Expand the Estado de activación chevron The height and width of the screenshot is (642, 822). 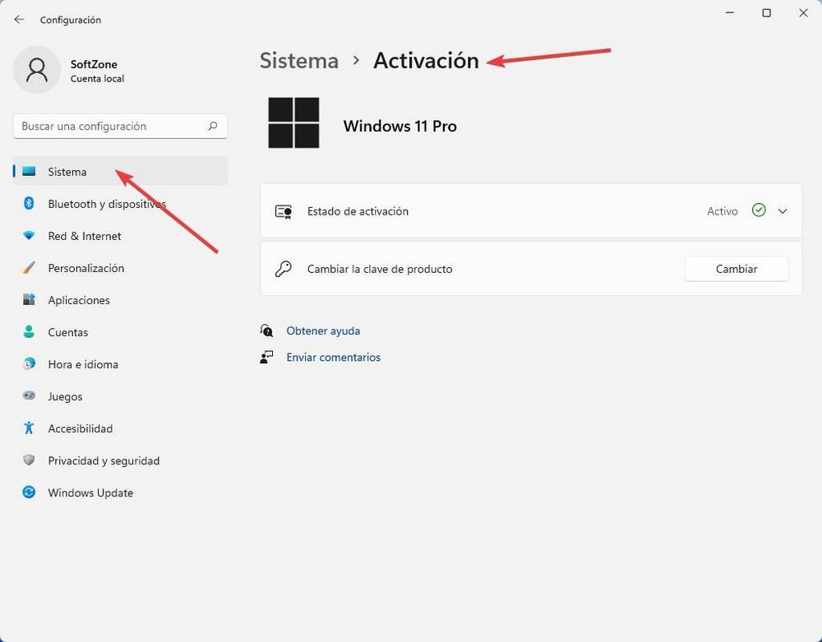click(783, 211)
